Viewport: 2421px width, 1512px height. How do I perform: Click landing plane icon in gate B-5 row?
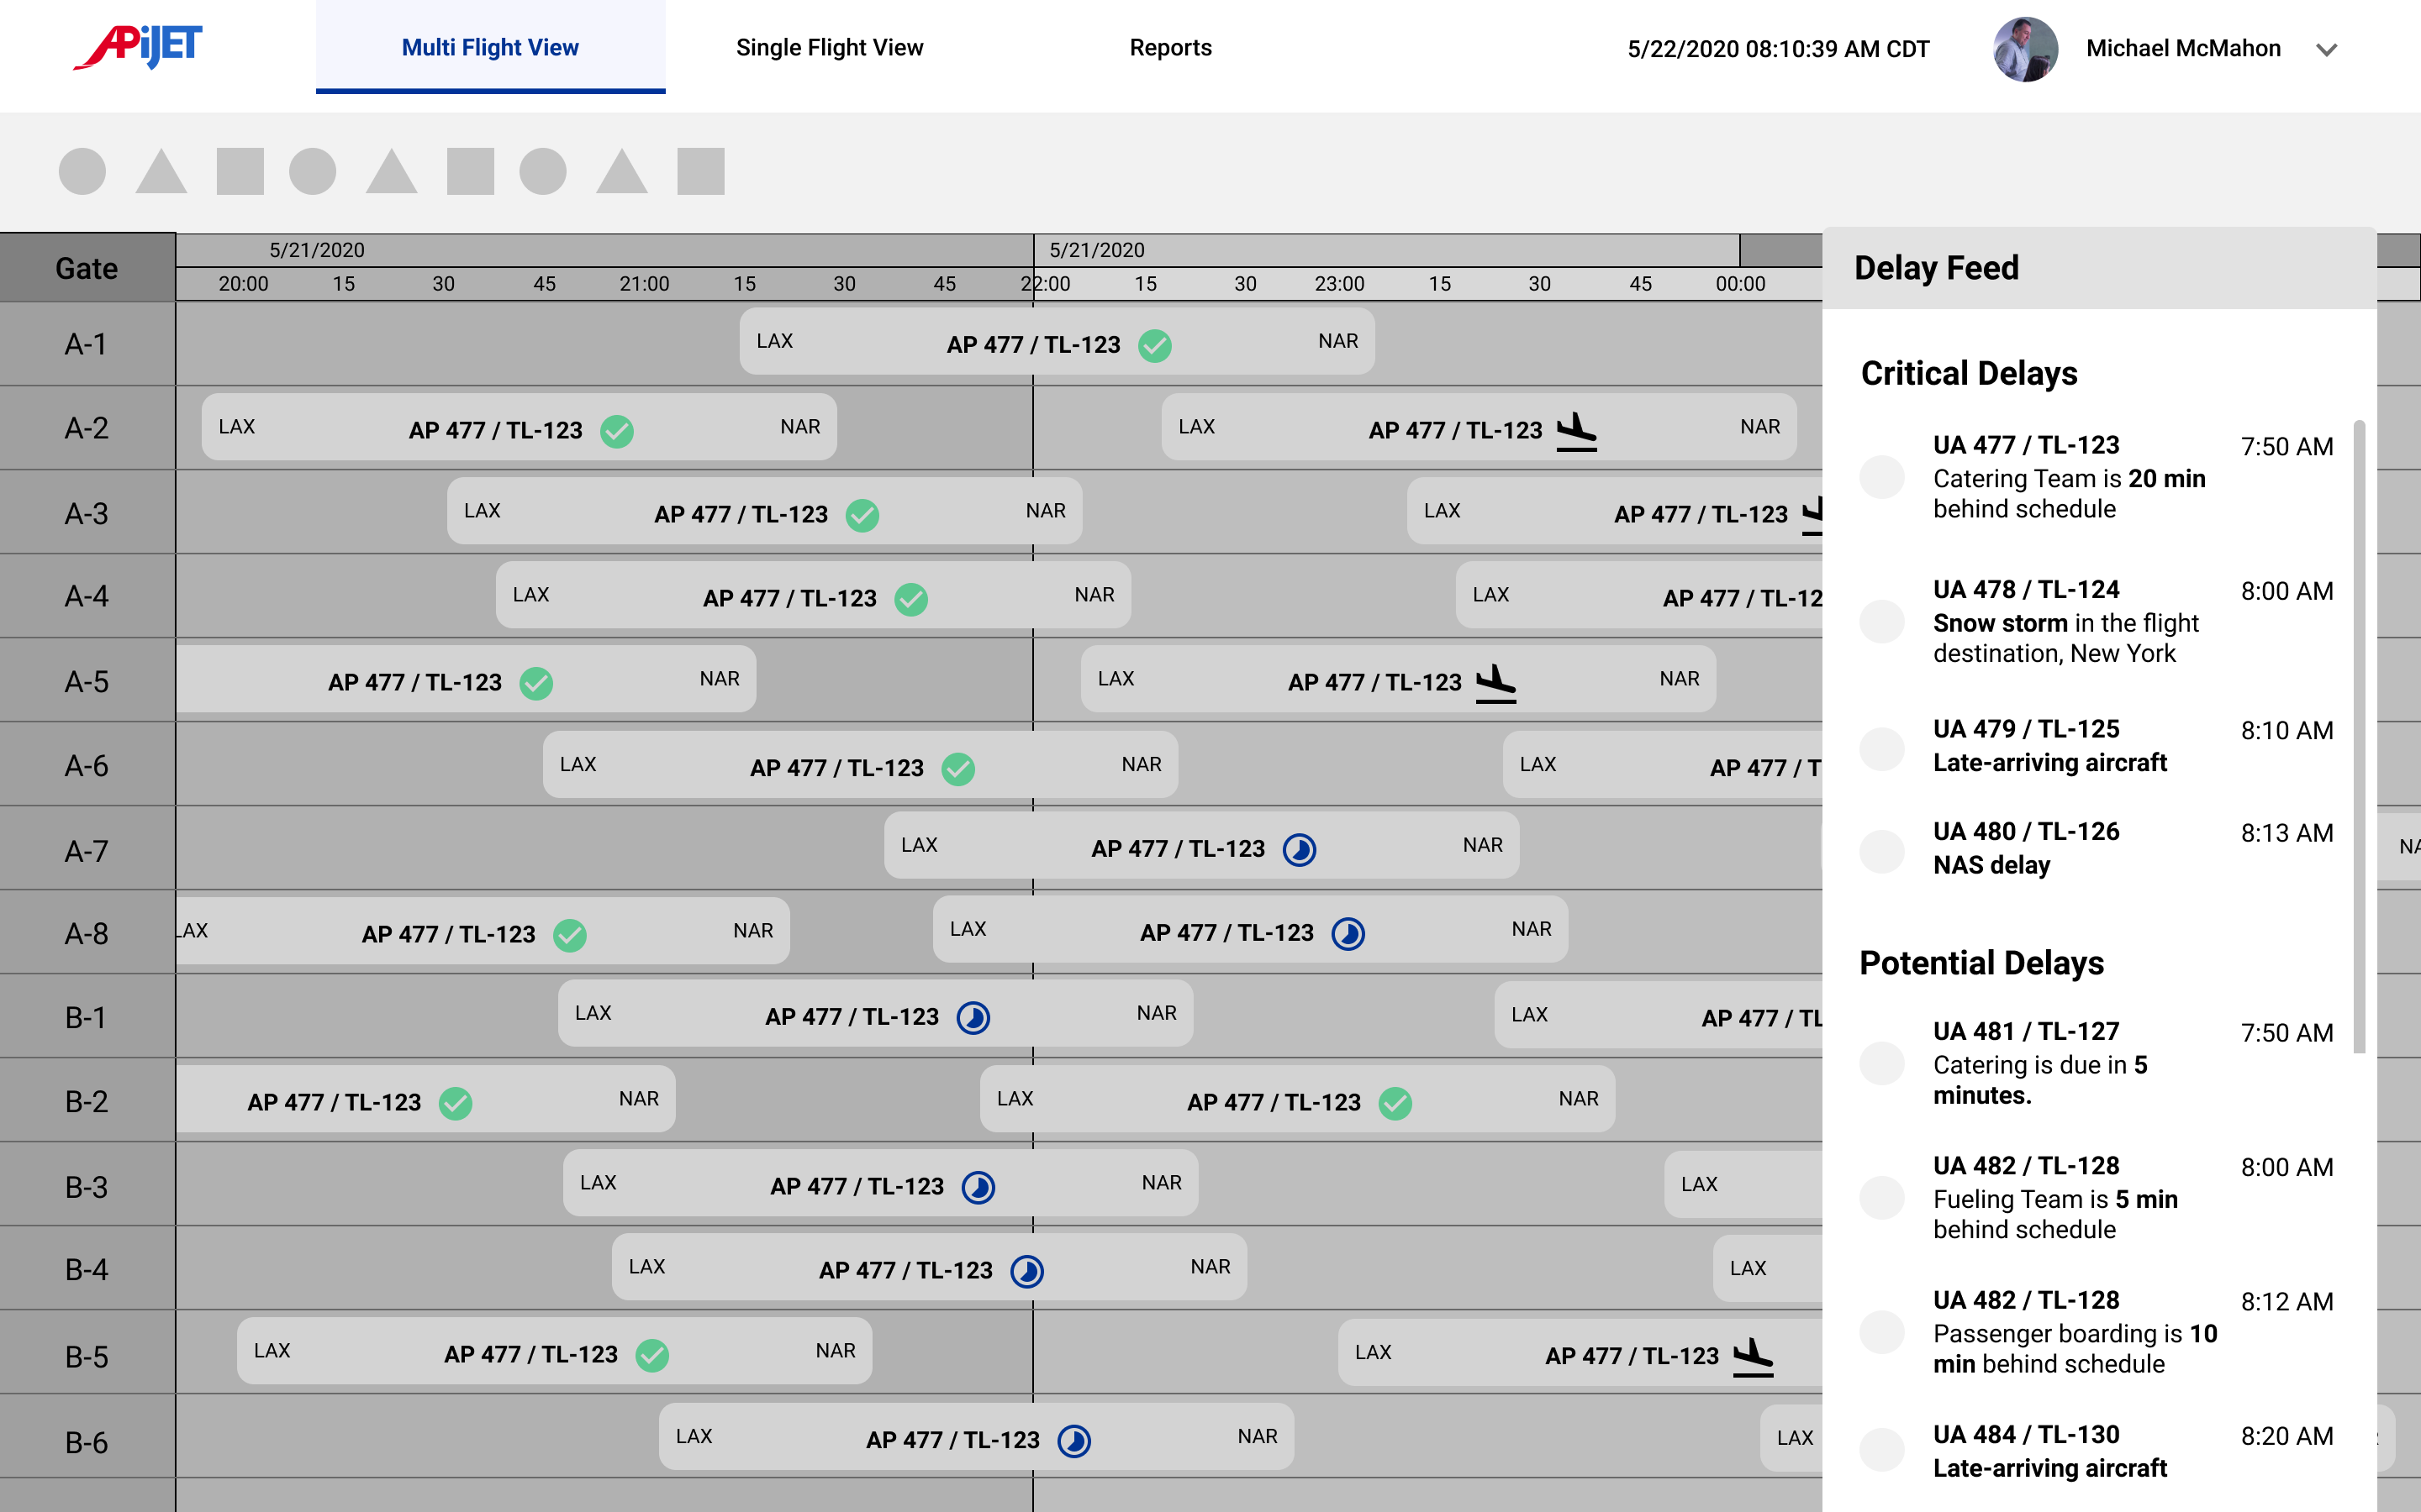pos(1753,1357)
